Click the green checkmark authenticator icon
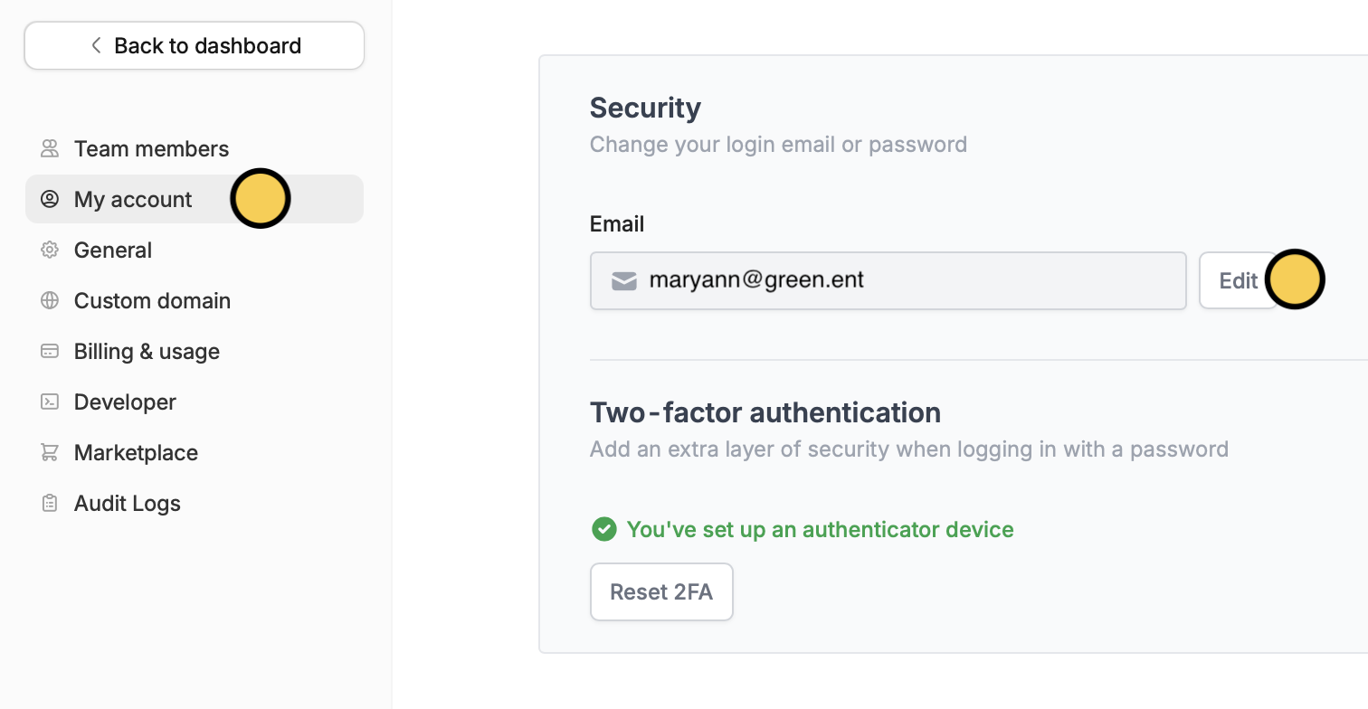 pyautogui.click(x=603, y=529)
